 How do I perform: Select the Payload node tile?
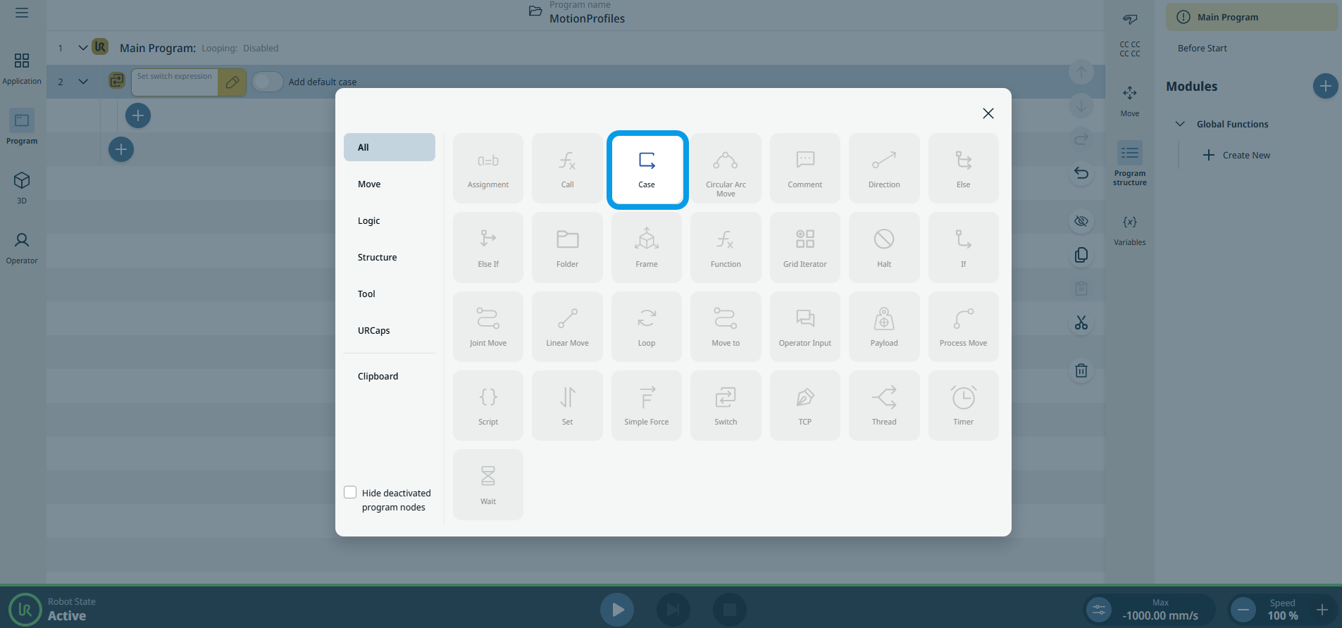point(883,327)
